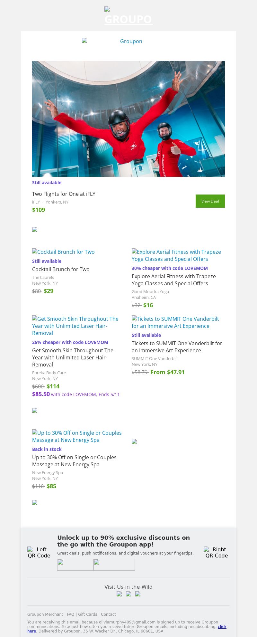Open the iFLY indoor skydiving photo
The width and height of the screenshot is (257, 637).
(x=128, y=119)
